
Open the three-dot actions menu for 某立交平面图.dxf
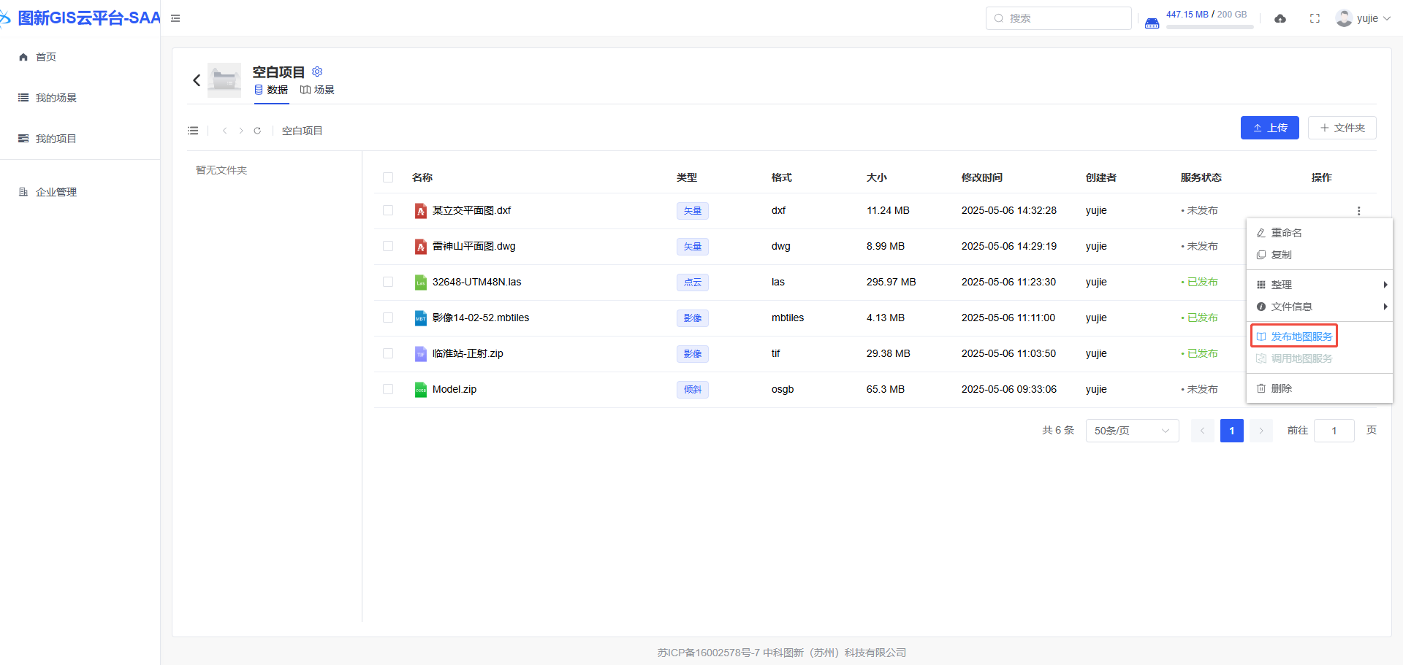[x=1358, y=211]
